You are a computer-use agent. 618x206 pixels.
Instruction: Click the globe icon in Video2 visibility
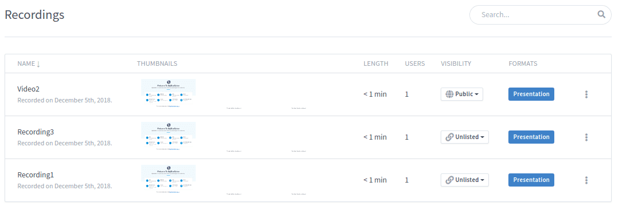coord(449,94)
